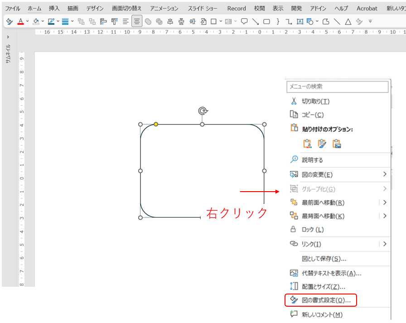The height and width of the screenshot is (323, 406).
Task: Open Customize Quick Access Toolbar dropdown
Action: tap(370, 21)
